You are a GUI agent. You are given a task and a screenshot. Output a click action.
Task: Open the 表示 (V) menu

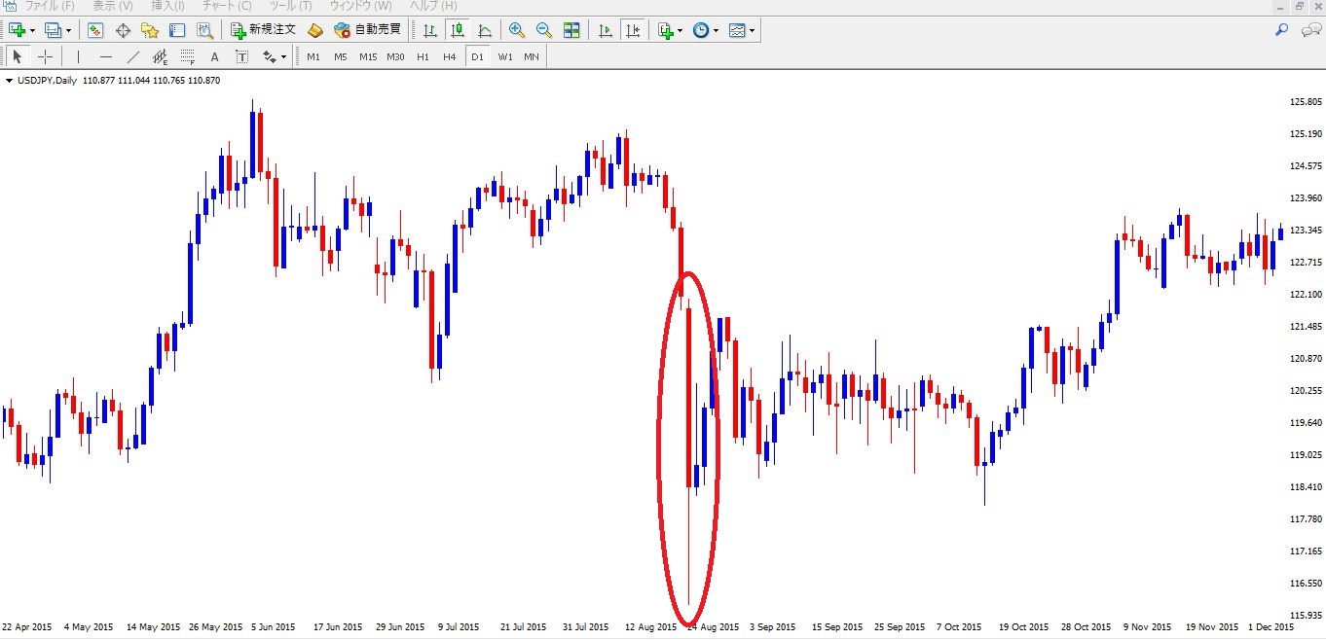(x=112, y=6)
